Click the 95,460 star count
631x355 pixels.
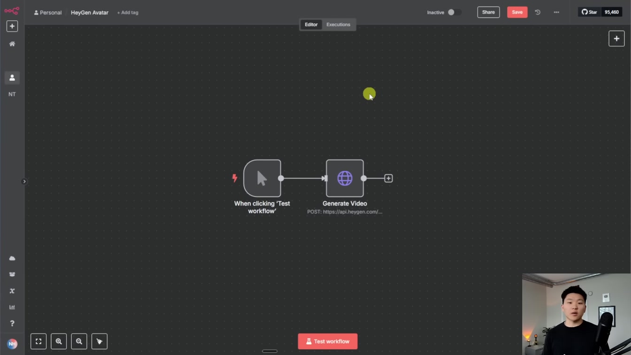612,12
